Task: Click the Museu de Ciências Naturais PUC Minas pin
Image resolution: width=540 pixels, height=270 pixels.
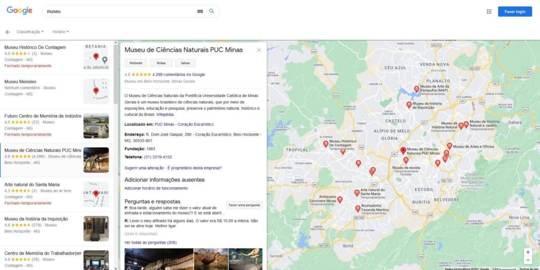Action: (x=403, y=150)
